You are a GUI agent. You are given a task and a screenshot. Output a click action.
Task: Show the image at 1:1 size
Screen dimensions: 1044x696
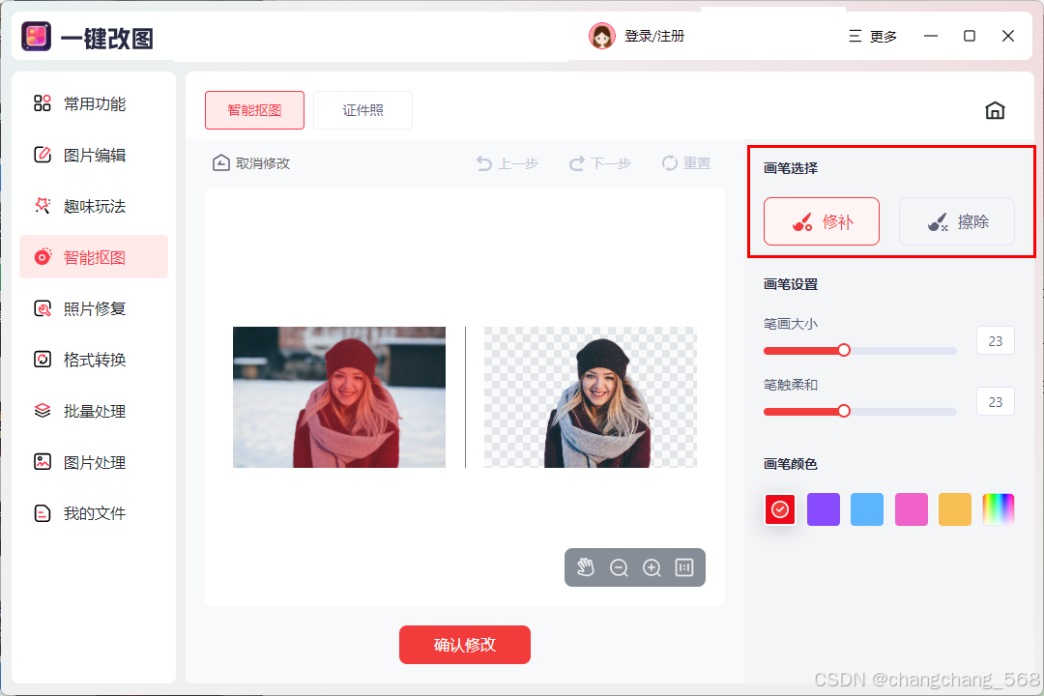tap(684, 567)
